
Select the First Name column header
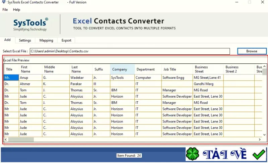point(30,69)
